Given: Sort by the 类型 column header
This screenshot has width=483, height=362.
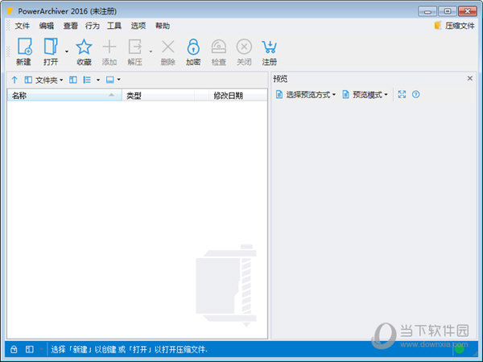Looking at the screenshot, I should [158, 96].
